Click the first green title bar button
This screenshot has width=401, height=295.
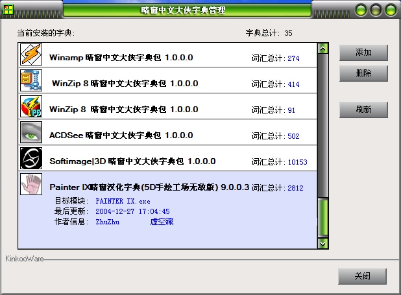click(x=361, y=10)
